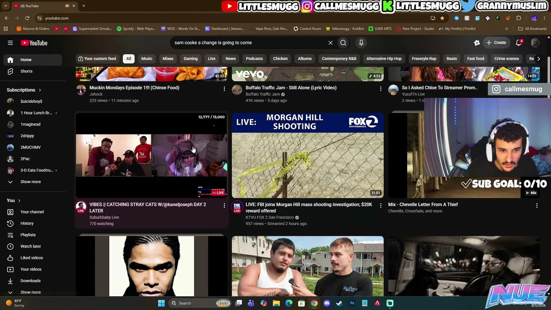Open options for Mix Chevelle video
The height and width of the screenshot is (310, 551).
coord(537,206)
